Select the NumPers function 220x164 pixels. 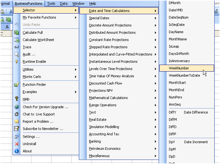(187, 97)
